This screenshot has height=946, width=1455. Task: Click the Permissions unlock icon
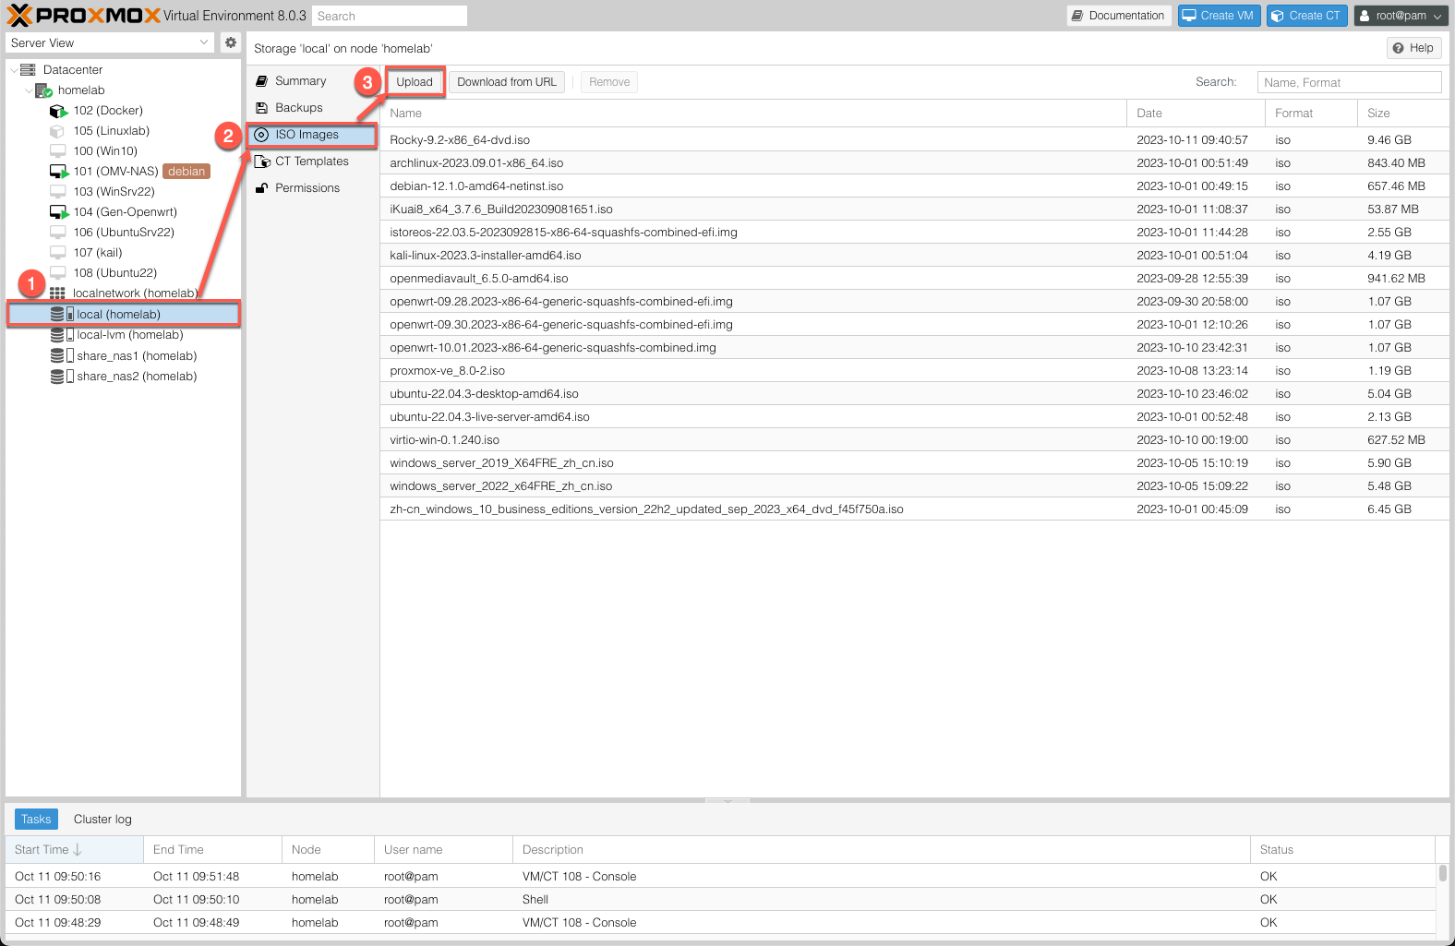coord(261,188)
